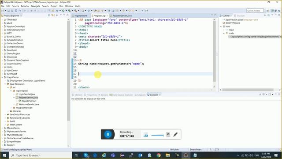The image size is (282, 159).
Task: Expand the WebContent folder node
Action: [x=5, y=125]
